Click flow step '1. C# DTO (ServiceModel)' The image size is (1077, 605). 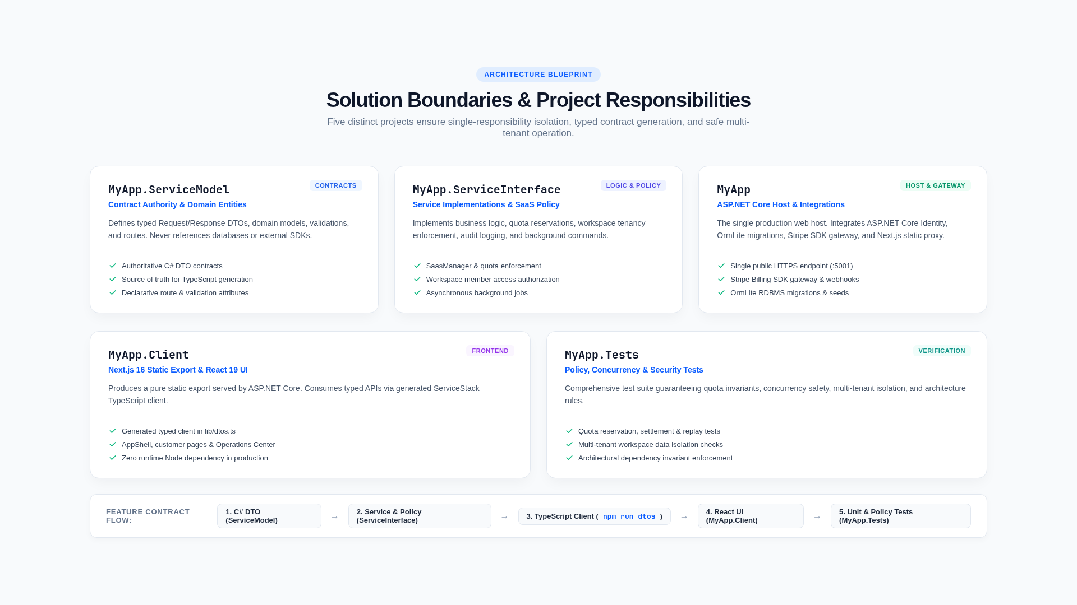click(x=269, y=516)
